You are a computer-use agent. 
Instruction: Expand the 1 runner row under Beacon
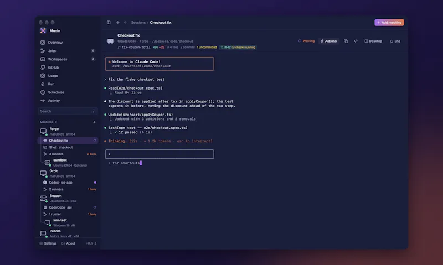(x=68, y=214)
